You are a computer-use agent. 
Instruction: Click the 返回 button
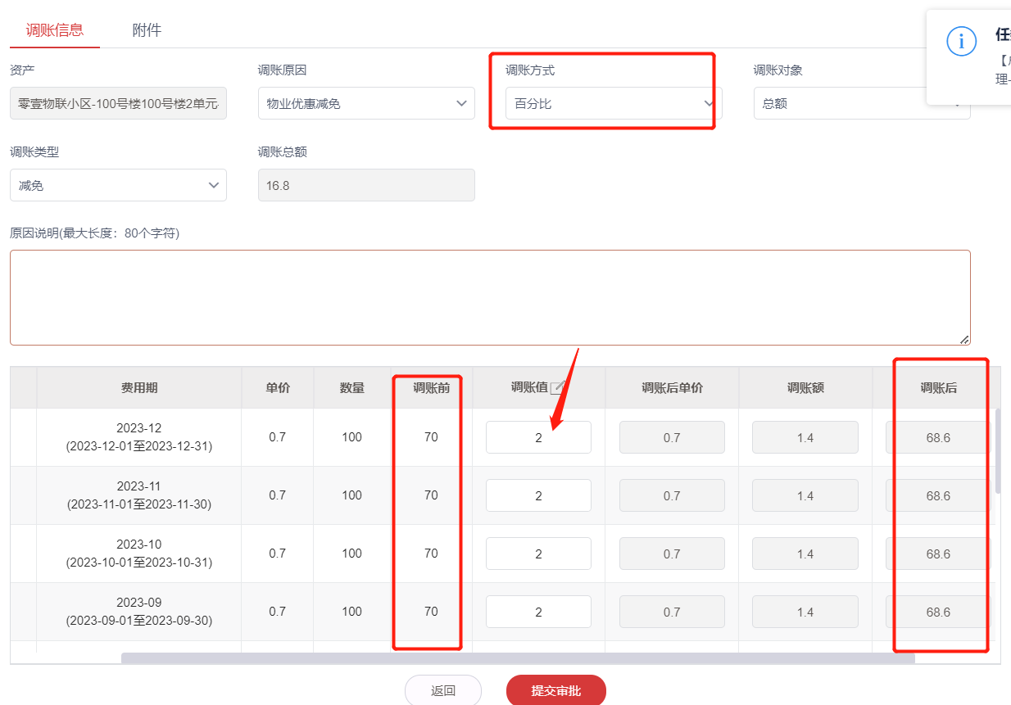coord(443,690)
